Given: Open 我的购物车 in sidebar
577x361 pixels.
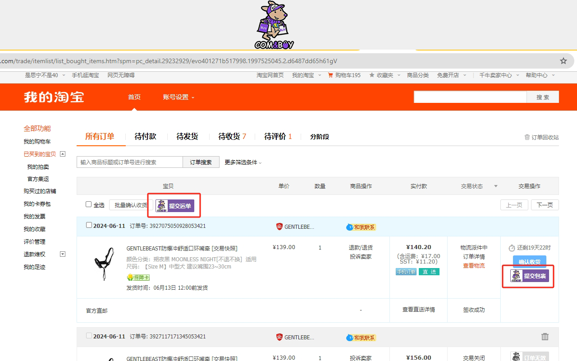Looking at the screenshot, I should (x=37, y=142).
